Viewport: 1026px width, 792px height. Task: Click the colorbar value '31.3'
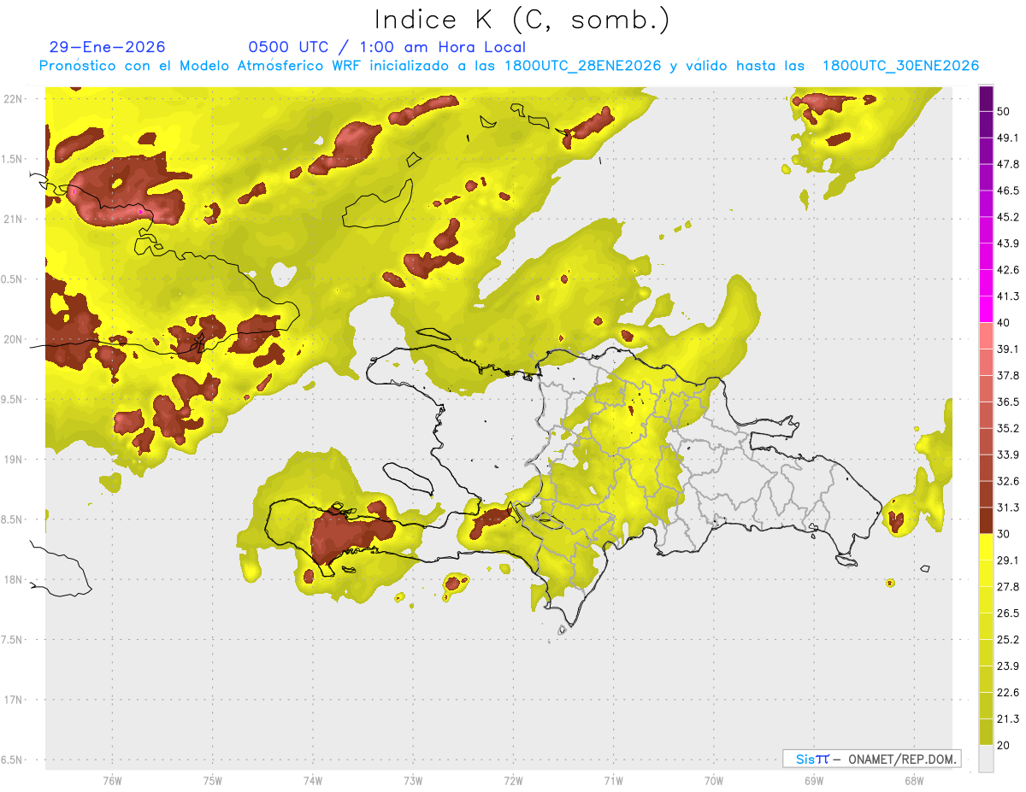[1008, 507]
